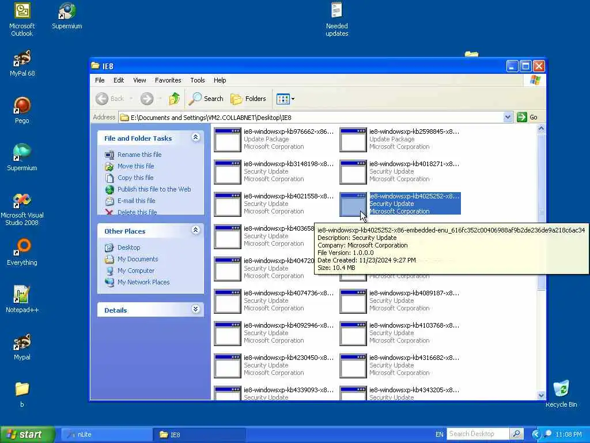This screenshot has height=443, width=590.
Task: Click the Address bar path field
Action: click(311, 117)
